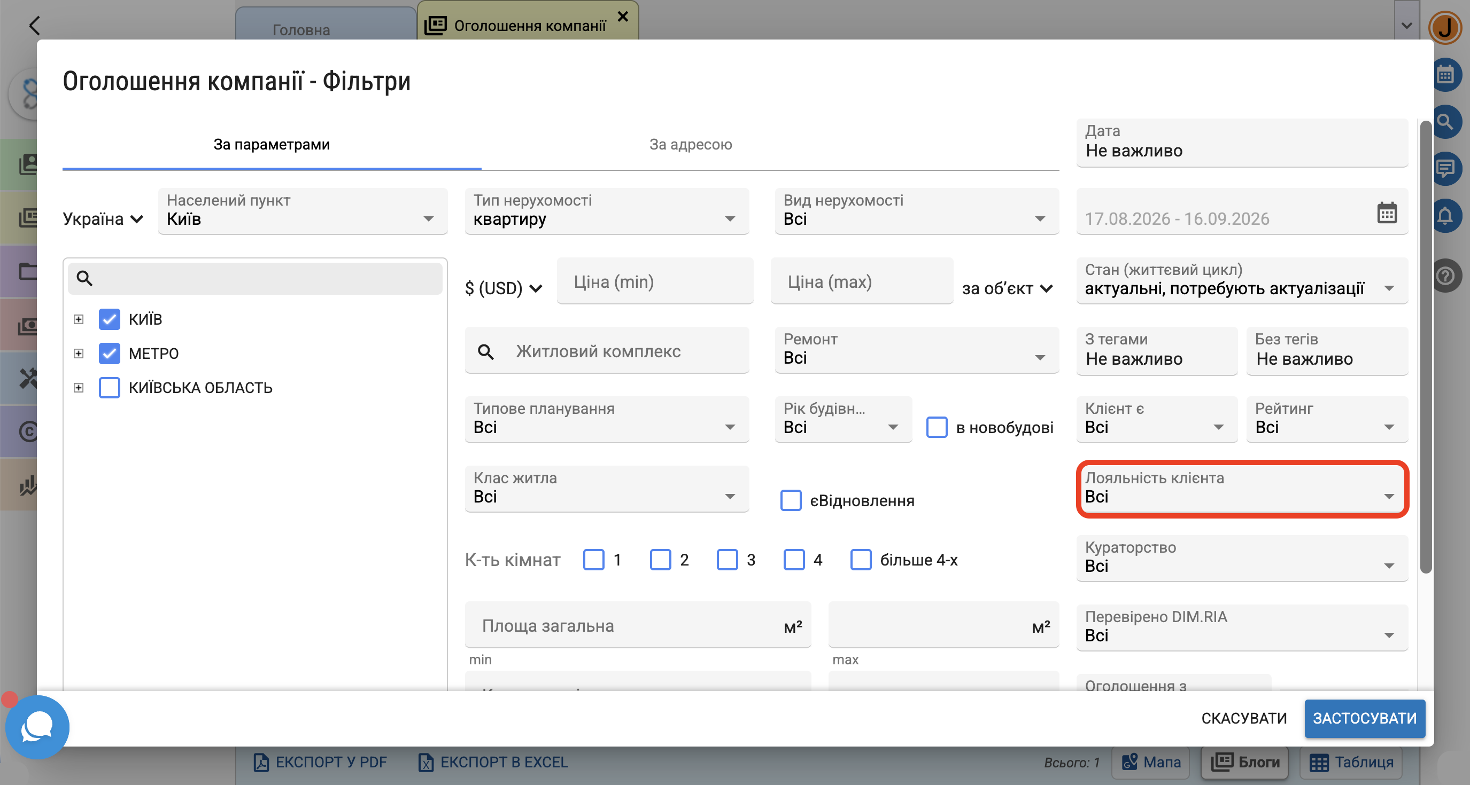This screenshot has height=785, width=1470.
Task: Open the user avatar J profile
Action: [1445, 27]
